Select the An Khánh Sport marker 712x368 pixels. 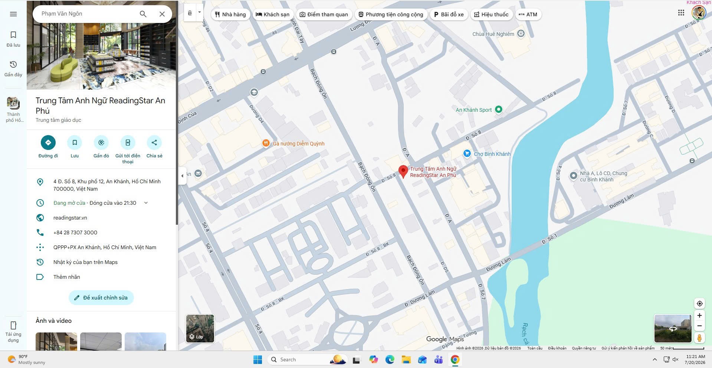point(499,109)
